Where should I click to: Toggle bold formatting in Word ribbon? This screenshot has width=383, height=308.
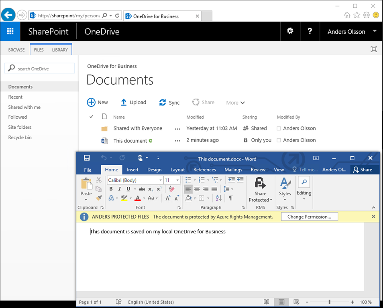[x=111, y=189]
